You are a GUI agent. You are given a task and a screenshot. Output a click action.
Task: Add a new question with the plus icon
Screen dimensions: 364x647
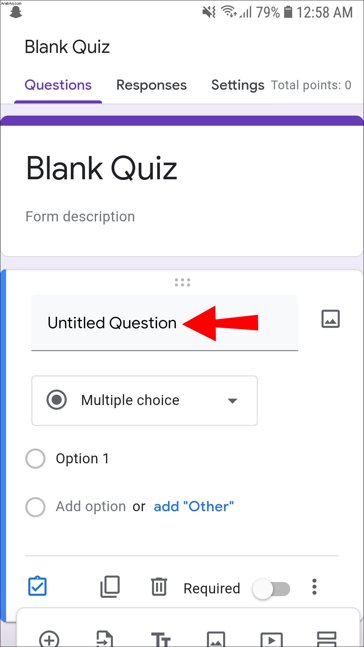(x=49, y=639)
